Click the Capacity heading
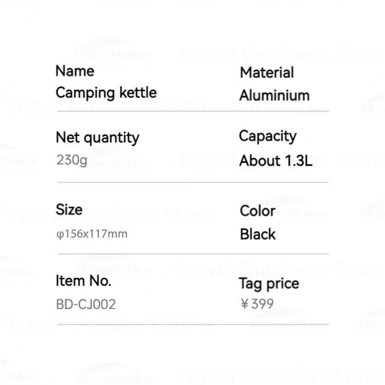Image resolution: width=385 pixels, height=385 pixels. tap(267, 137)
